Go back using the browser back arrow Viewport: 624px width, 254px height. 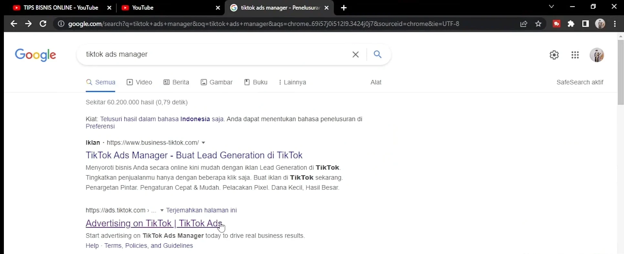click(x=14, y=24)
